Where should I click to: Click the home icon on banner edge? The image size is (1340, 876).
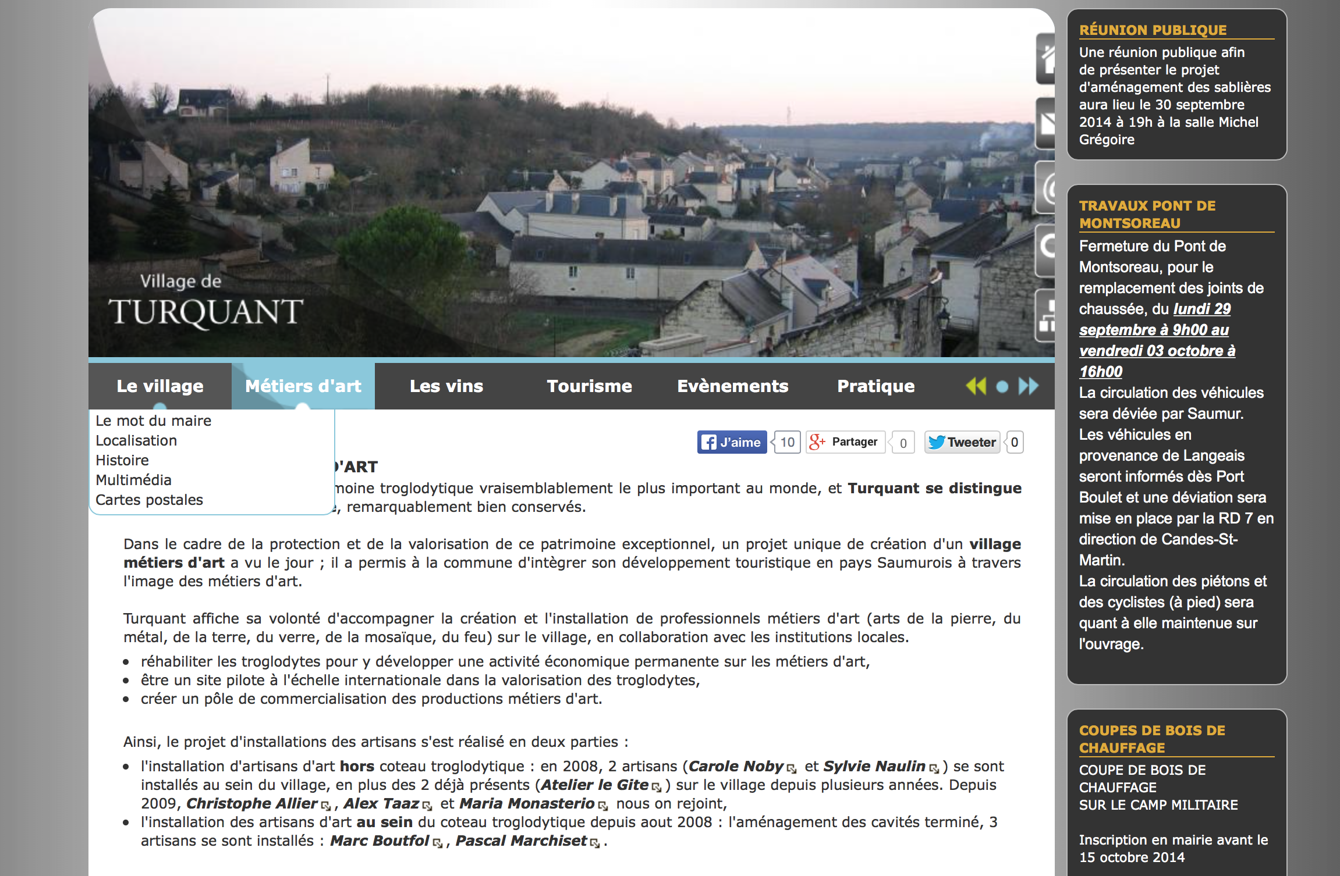(1046, 59)
